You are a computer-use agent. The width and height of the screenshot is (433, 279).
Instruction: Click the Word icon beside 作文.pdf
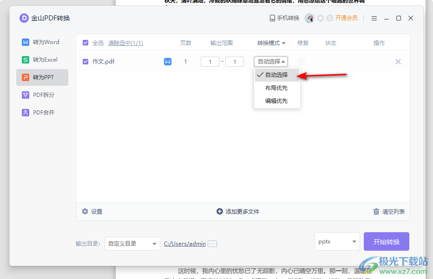click(168, 62)
